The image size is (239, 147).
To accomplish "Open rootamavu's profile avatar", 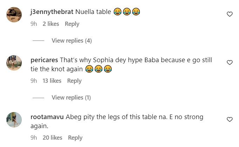I will 15,119.
